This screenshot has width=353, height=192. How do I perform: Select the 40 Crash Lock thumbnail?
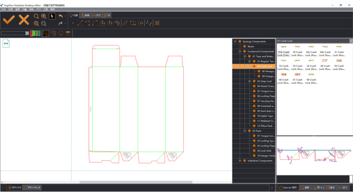pos(325,65)
